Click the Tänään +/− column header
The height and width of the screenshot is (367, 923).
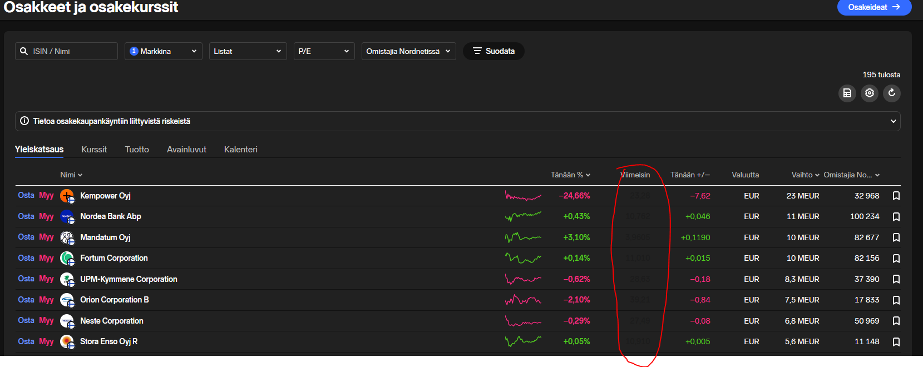[690, 175]
